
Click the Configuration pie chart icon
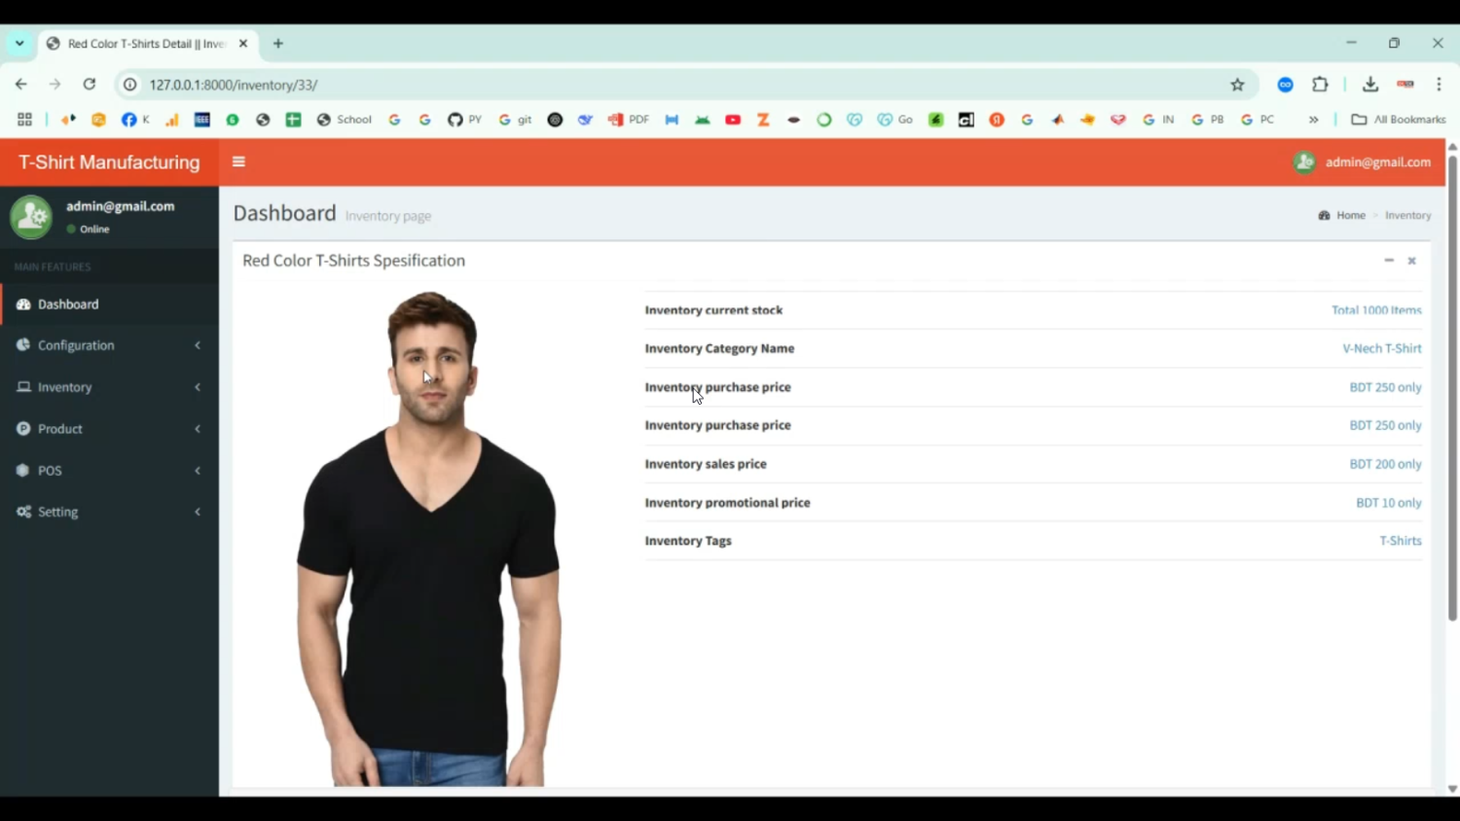tap(23, 345)
